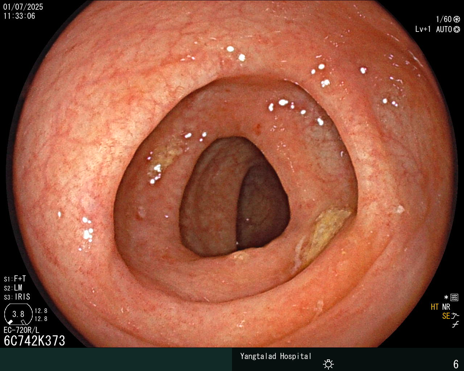
Task: Click the AUTO iris mode label
Action: 444,29
